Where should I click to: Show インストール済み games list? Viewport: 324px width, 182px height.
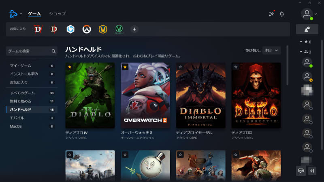coord(24,74)
